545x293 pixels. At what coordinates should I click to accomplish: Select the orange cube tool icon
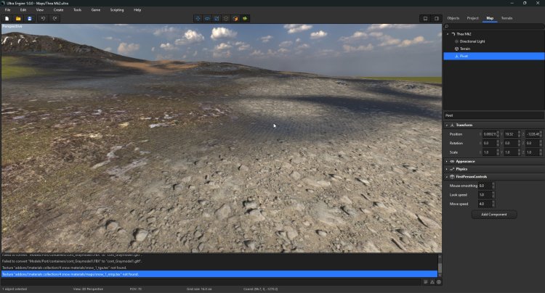point(235,18)
